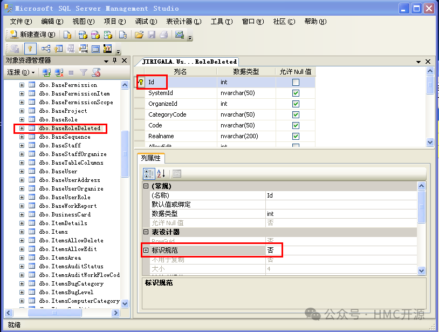Open an Analysis Services MDX query
439x332 pixels.
tap(83, 35)
